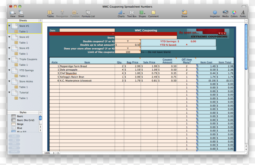Collapse the Tutorial sheet
This screenshot has height=165, width=255.
click(x=9, y=92)
